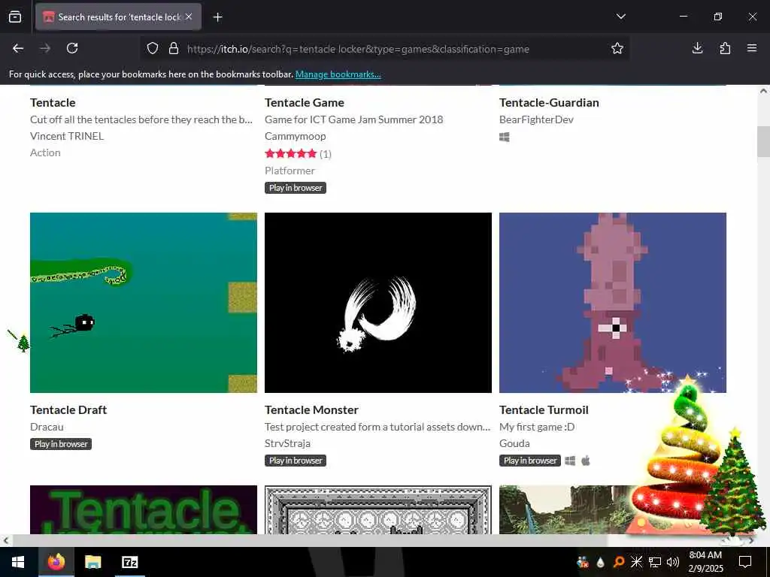Open the Firefox downloads panel

(x=697, y=48)
